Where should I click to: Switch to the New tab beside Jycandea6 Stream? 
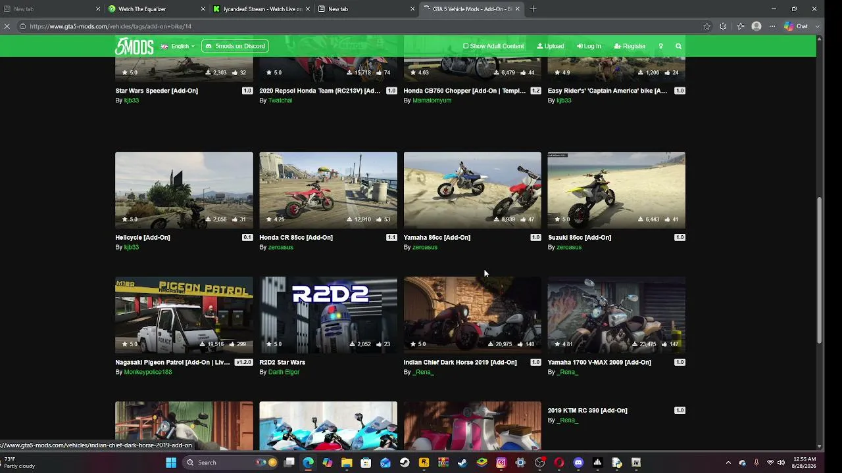pos(366,9)
